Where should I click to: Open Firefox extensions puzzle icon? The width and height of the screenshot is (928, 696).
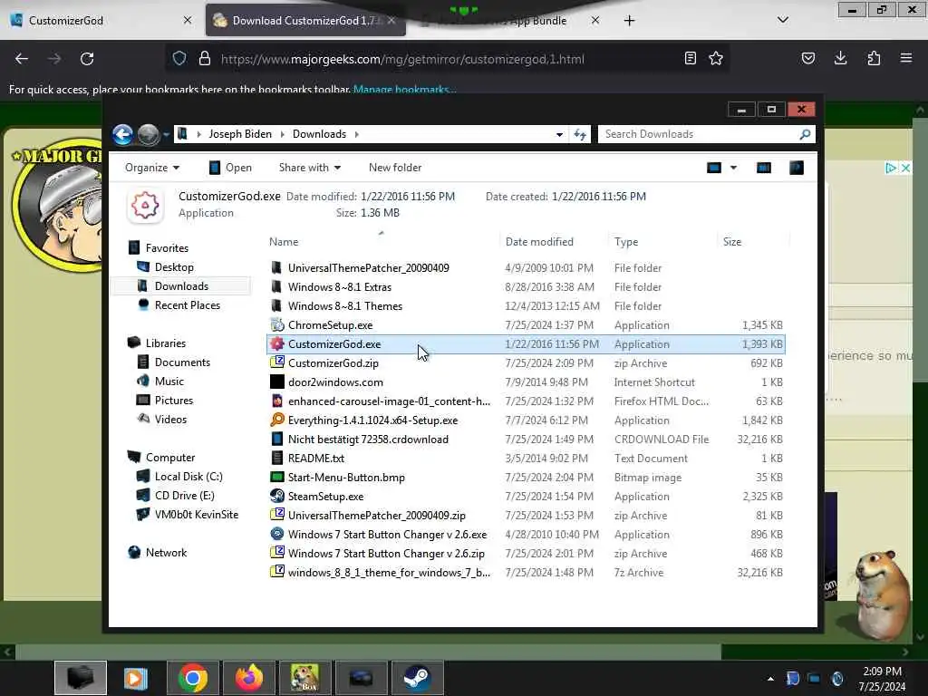tap(874, 58)
